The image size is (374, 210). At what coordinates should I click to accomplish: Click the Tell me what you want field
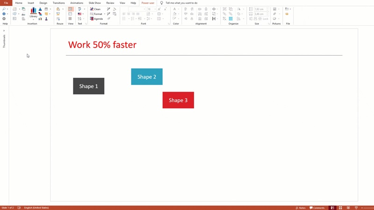181,3
